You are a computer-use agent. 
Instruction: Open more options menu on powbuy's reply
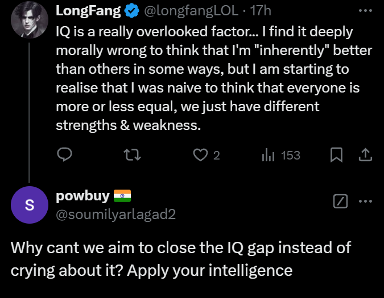[365, 201]
